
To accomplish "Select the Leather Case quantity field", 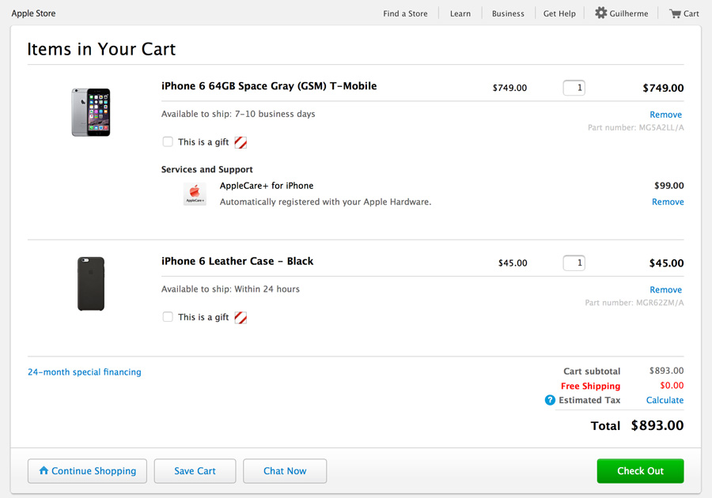I will (574, 262).
